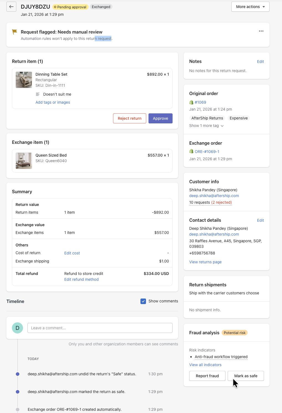This screenshot has width=282, height=413.
Task: Click the back arrow button
Action: tap(11, 7)
